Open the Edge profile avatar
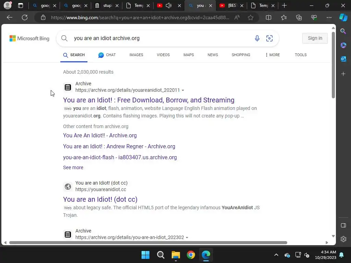351x263 pixels. 8,5
